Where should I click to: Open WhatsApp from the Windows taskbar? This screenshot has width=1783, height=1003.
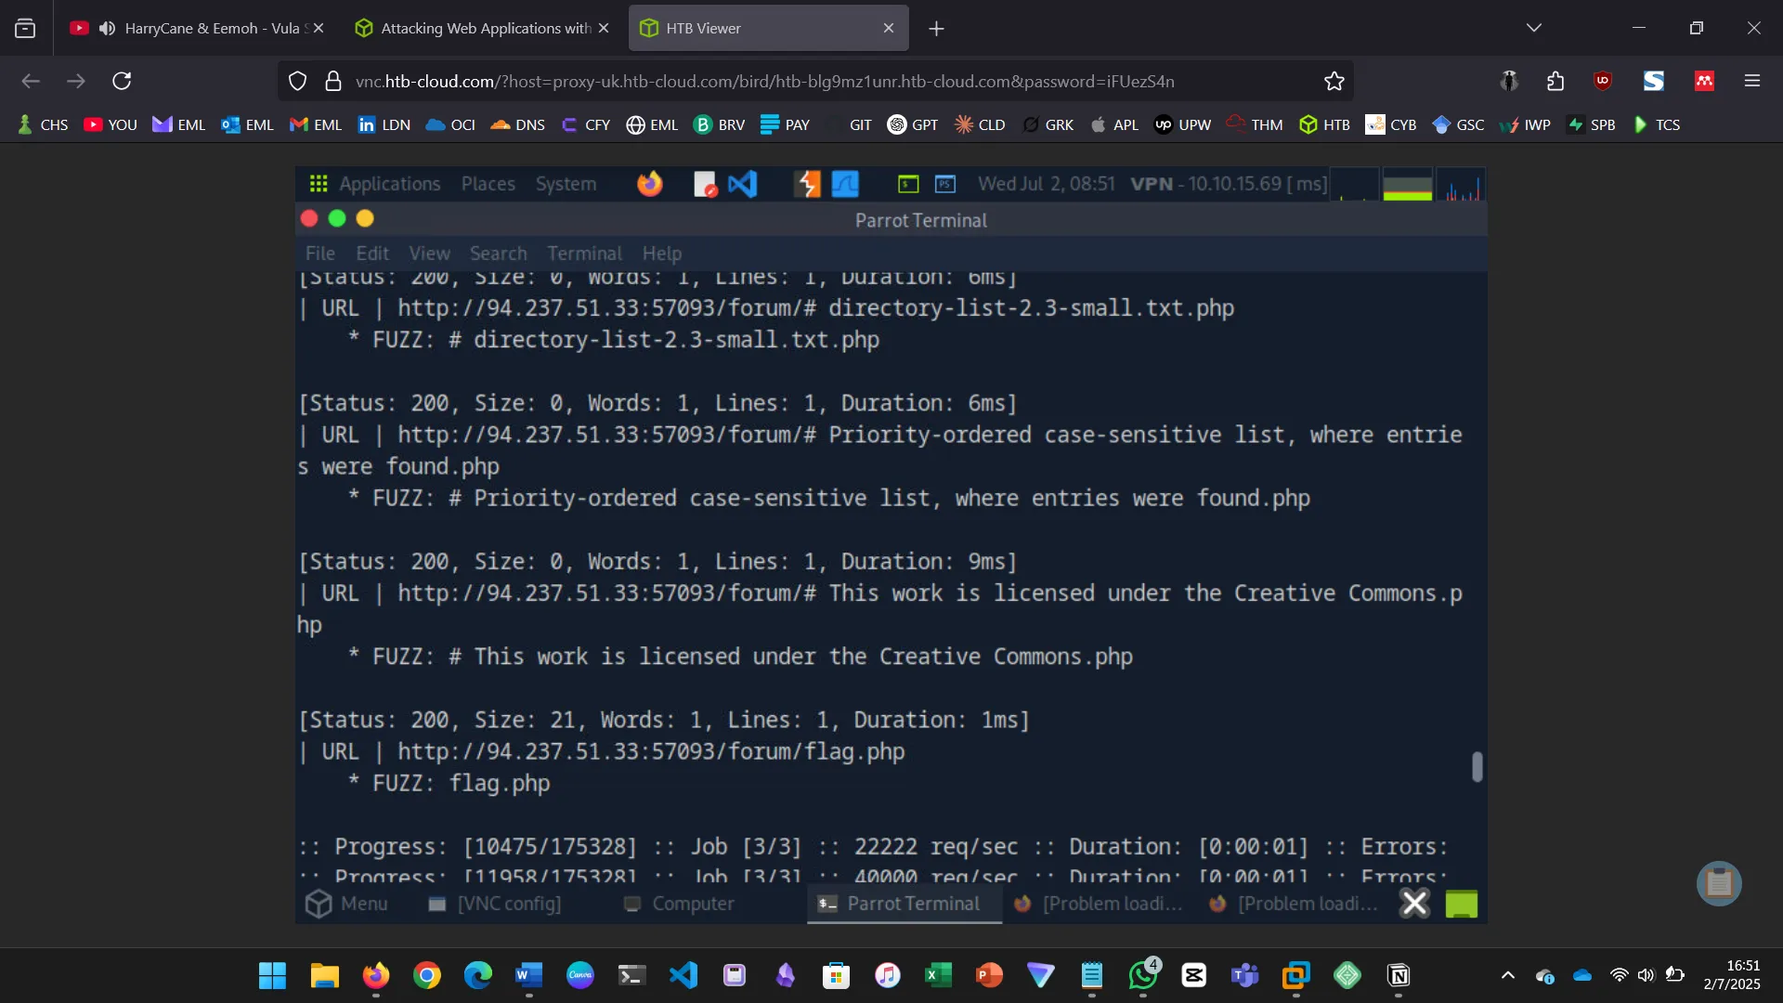(x=1142, y=976)
